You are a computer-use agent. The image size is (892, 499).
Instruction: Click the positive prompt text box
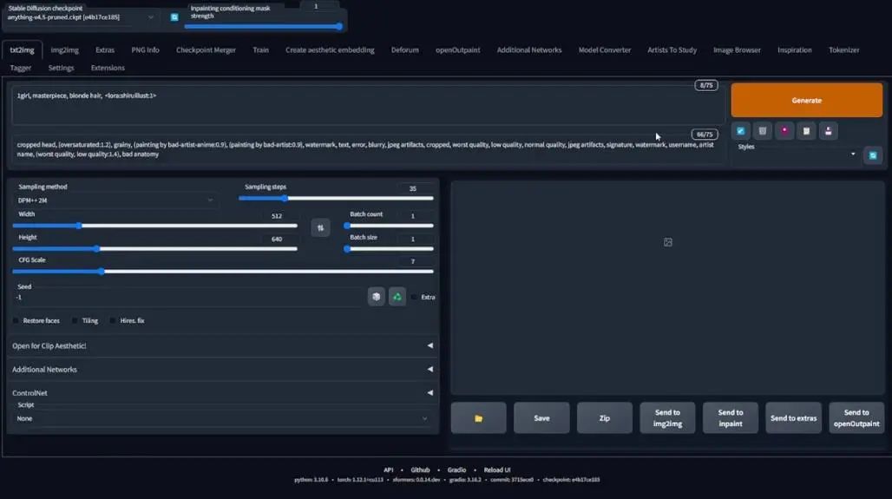[x=368, y=105]
